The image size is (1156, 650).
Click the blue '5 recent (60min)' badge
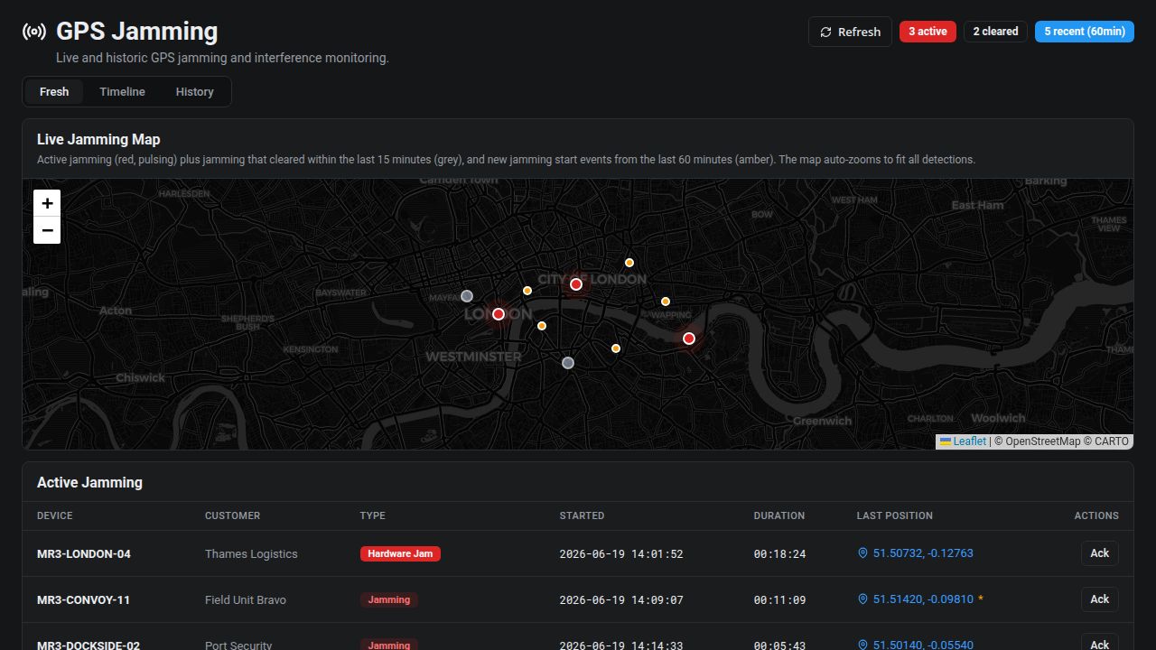coord(1085,32)
